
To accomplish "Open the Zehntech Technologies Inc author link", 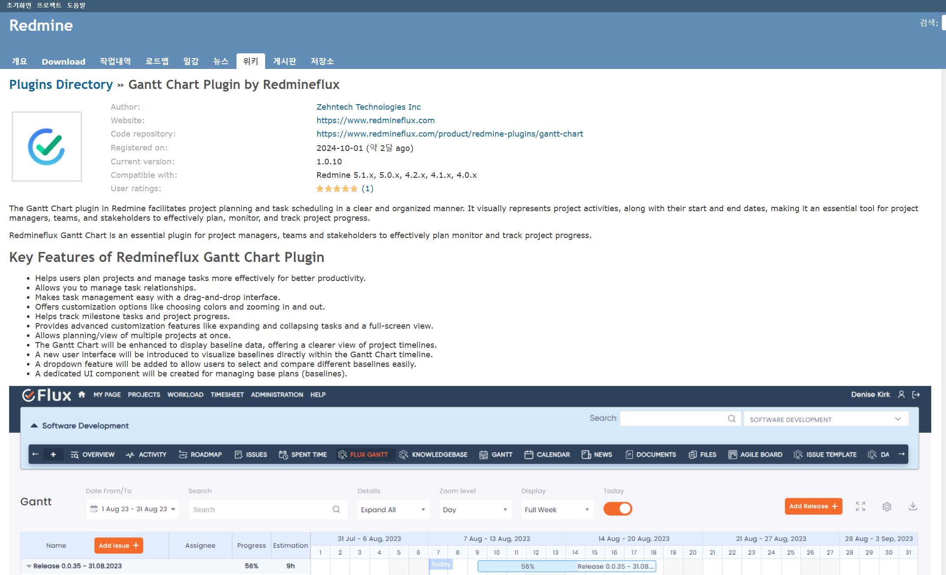I will [x=368, y=107].
